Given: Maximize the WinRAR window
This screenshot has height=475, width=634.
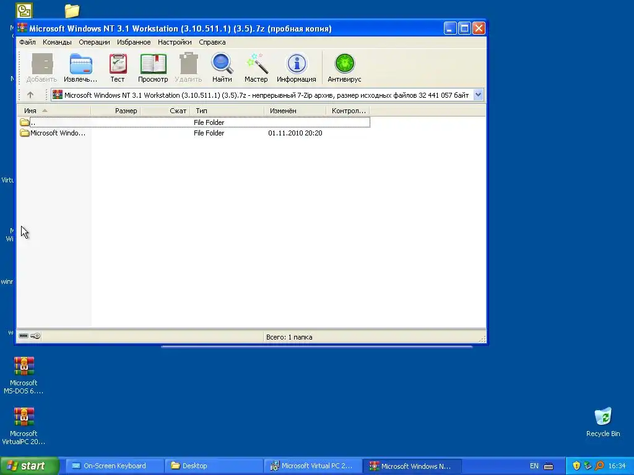Looking at the screenshot, I should click(464, 28).
